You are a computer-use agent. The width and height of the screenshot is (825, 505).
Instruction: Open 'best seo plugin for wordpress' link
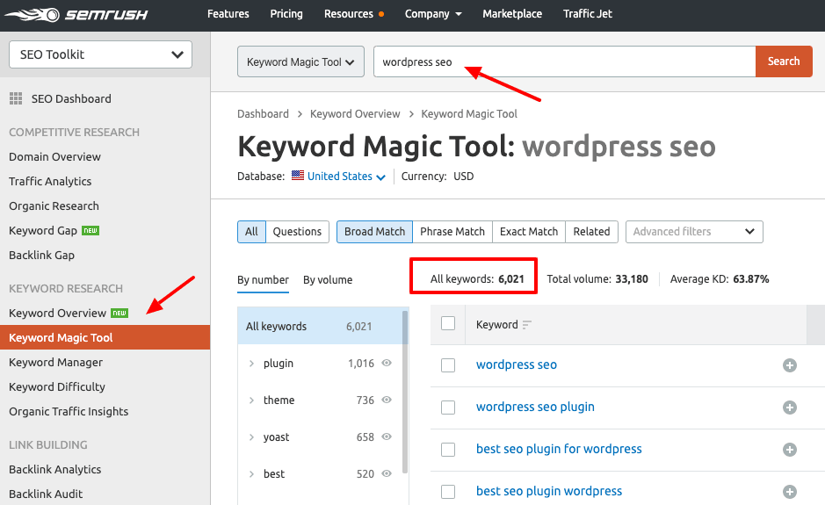559,449
